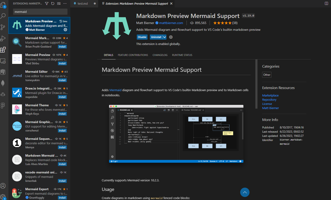Click the extensions search input field
This screenshot has width=331, height=200.
click(x=40, y=12)
